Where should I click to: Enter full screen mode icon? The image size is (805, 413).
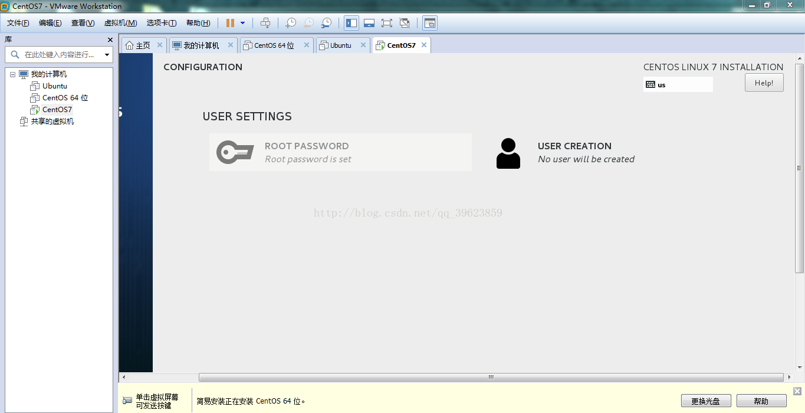[x=387, y=23]
